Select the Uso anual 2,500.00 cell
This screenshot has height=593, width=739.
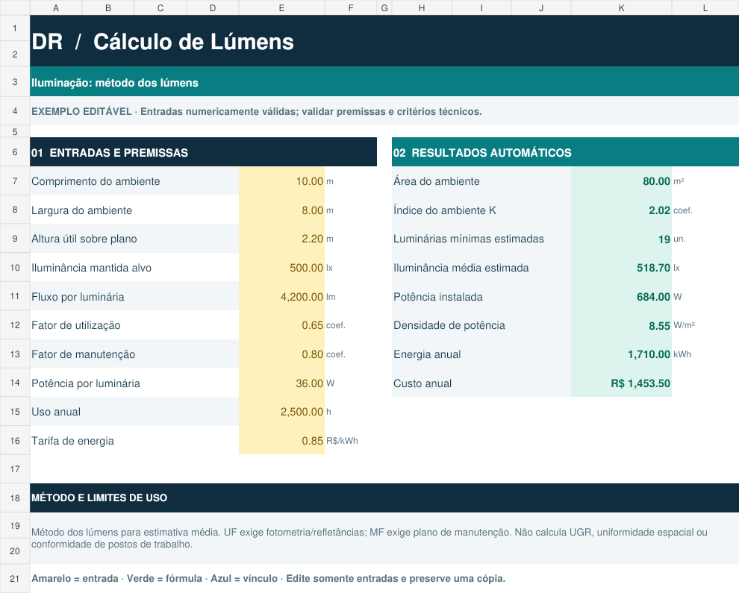pyautogui.click(x=281, y=412)
